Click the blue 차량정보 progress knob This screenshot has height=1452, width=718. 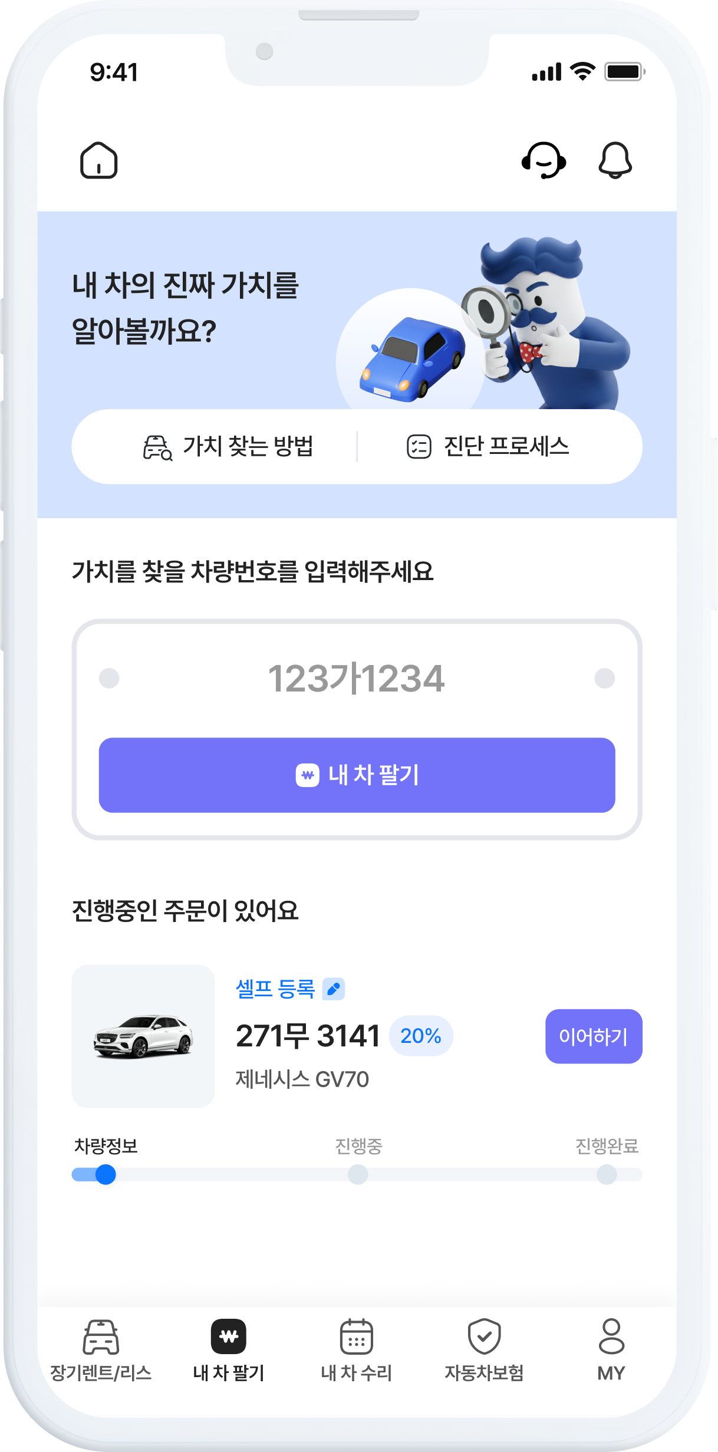coord(106,1174)
